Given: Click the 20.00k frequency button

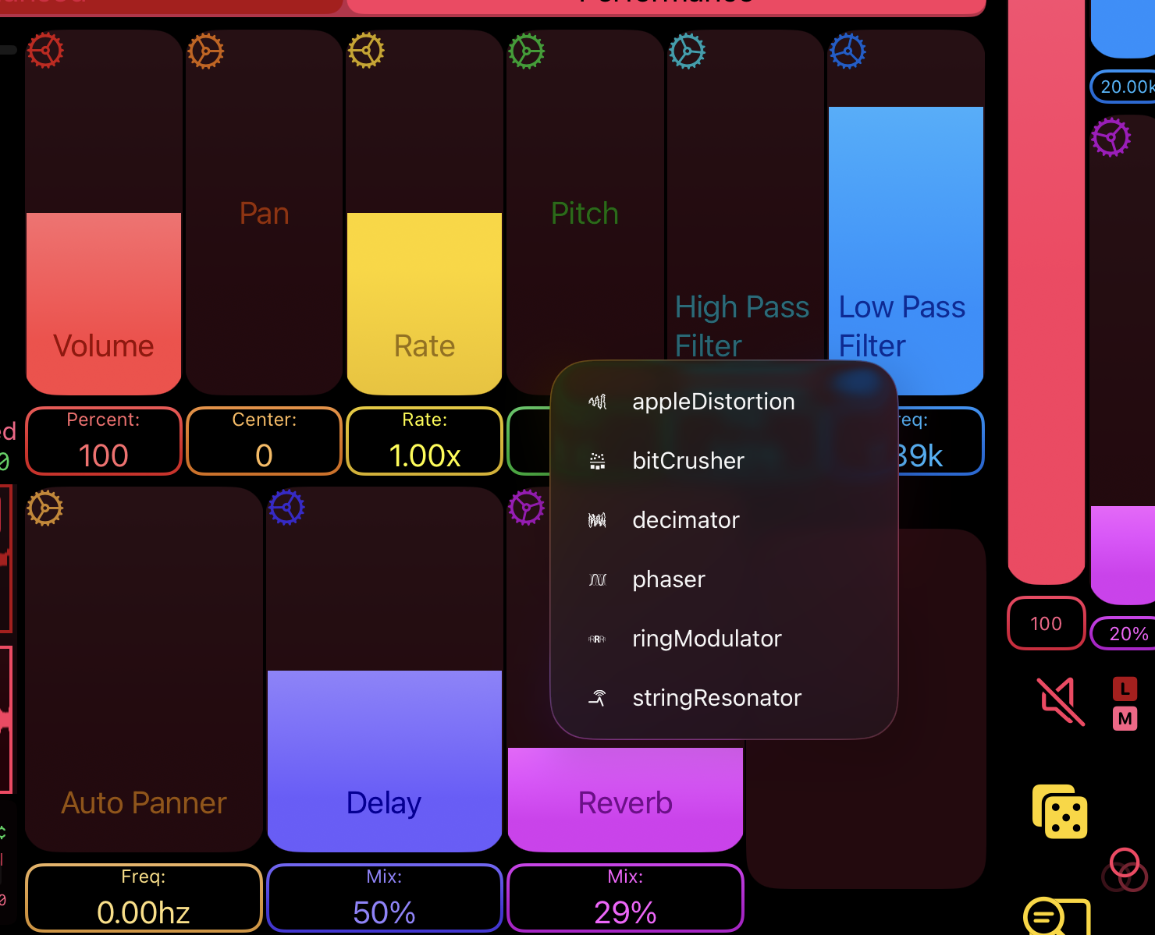Looking at the screenshot, I should (x=1124, y=86).
